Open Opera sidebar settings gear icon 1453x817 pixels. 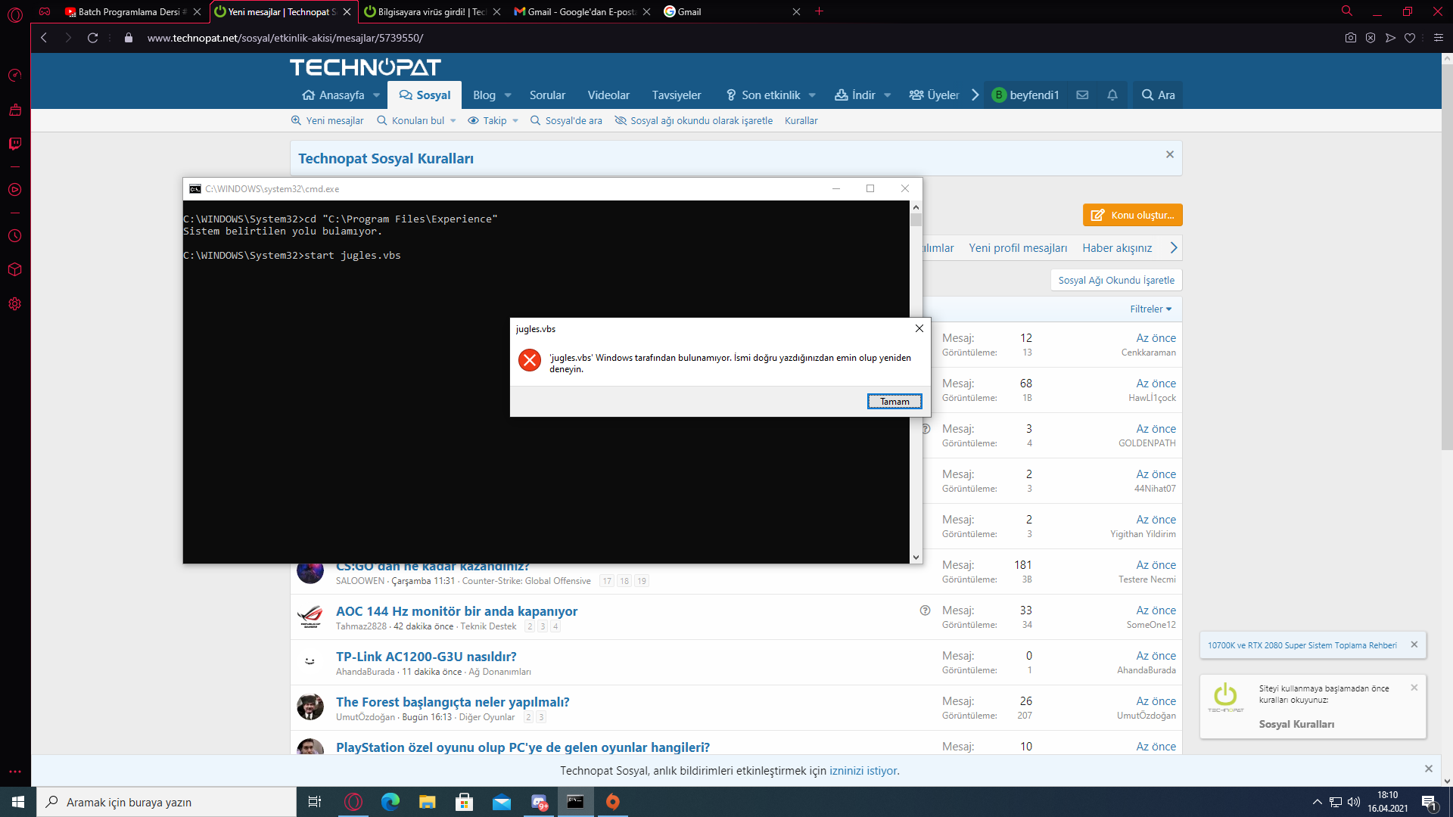pyautogui.click(x=15, y=304)
